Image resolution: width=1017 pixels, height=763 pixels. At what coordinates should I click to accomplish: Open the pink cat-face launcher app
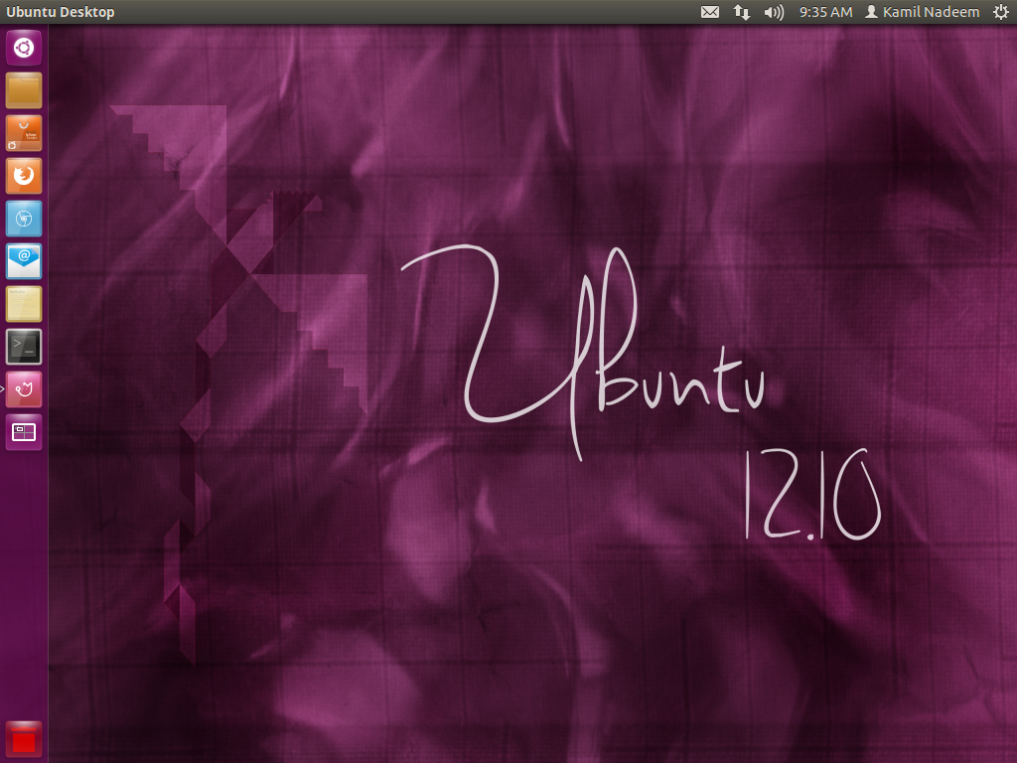point(24,389)
